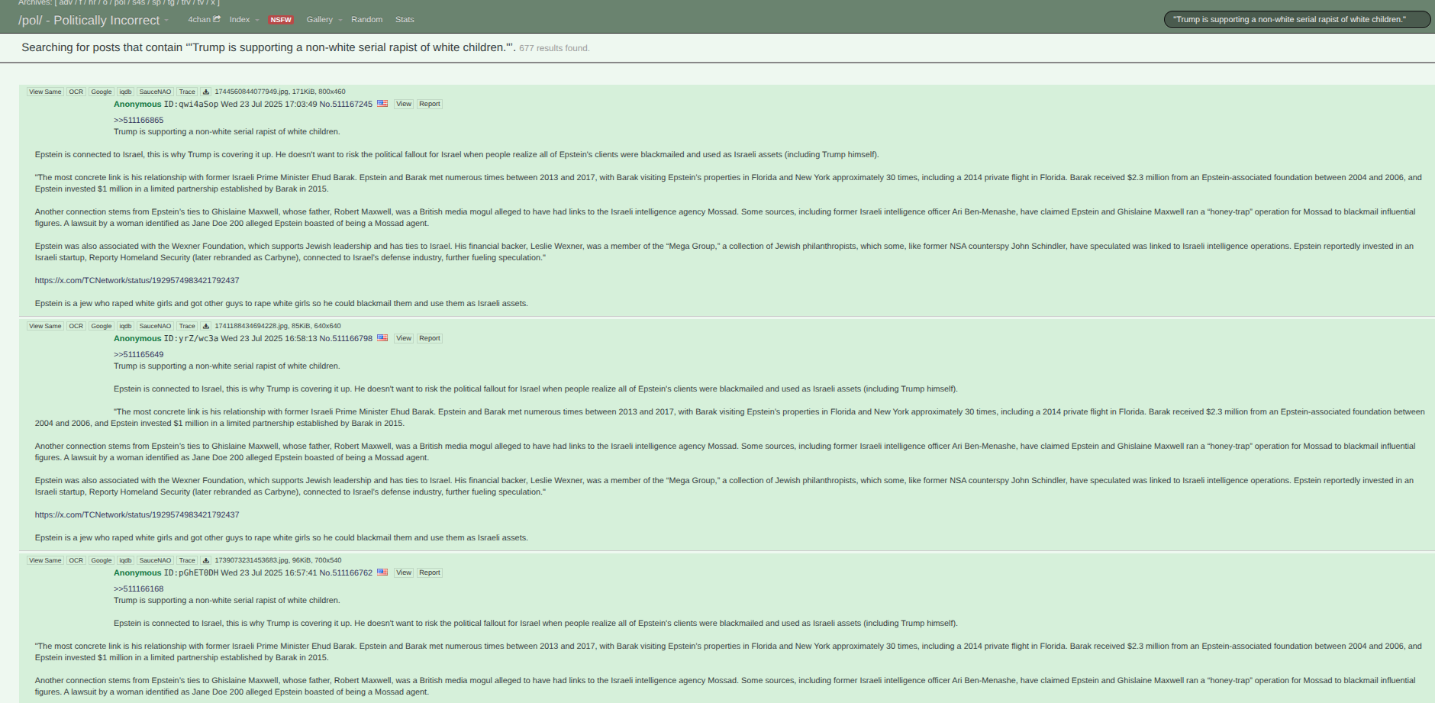The width and height of the screenshot is (1435, 703).
Task: Search SauceNAO for post No.511166762 image
Action: (155, 560)
